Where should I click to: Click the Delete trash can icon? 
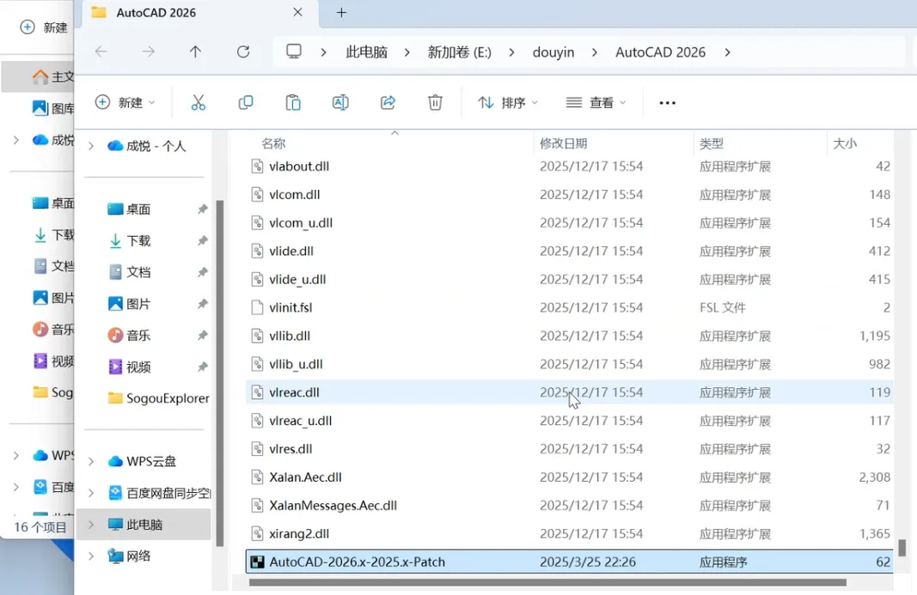[x=435, y=103]
